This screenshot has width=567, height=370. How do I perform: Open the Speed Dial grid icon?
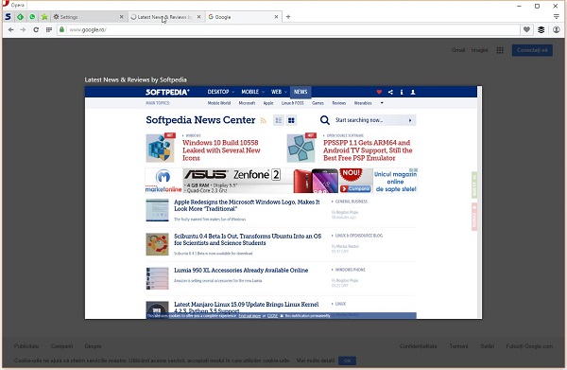[x=49, y=29]
